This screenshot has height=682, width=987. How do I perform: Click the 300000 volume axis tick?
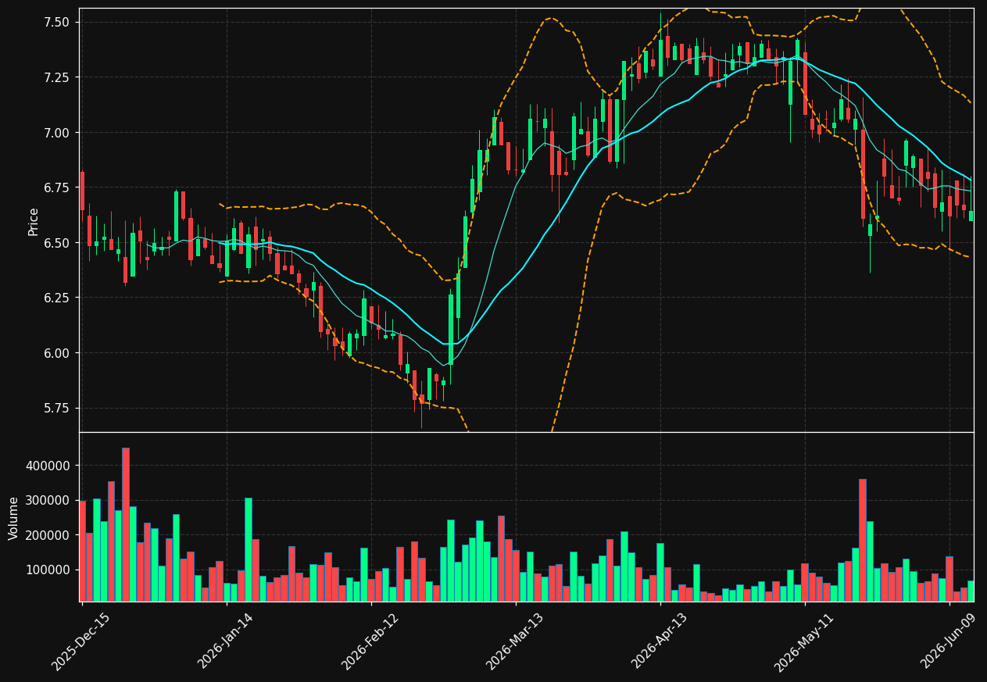click(48, 501)
